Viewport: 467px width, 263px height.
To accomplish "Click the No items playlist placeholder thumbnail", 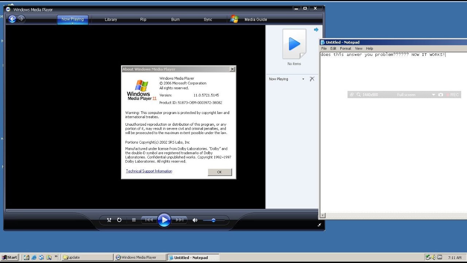I will (294, 44).
